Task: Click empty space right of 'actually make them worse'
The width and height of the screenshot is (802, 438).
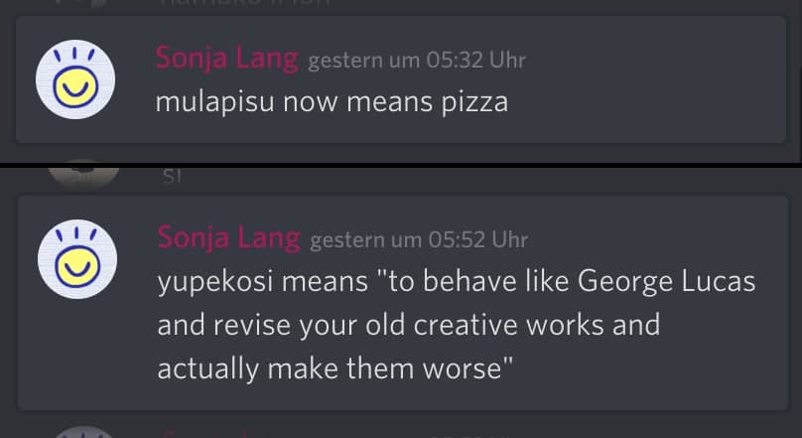Action: pos(645,367)
